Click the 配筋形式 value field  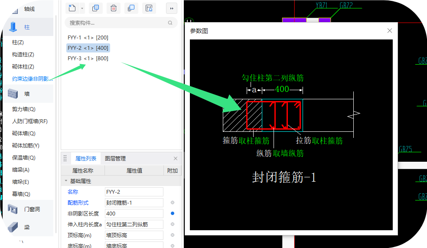tap(134, 203)
